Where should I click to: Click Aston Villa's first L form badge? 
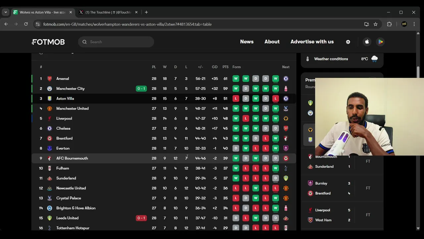236,99
